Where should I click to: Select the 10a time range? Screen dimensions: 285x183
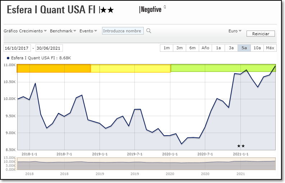coord(257,48)
